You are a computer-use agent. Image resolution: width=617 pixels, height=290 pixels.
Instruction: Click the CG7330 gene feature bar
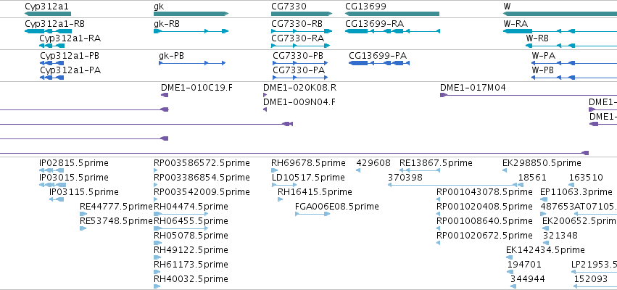(302, 14)
